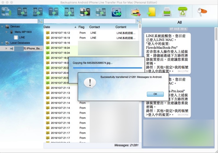Screen dimensions: 218x153
Task: Click the Successfully transferred 21281 Messages text
Action: [x=131, y=77]
